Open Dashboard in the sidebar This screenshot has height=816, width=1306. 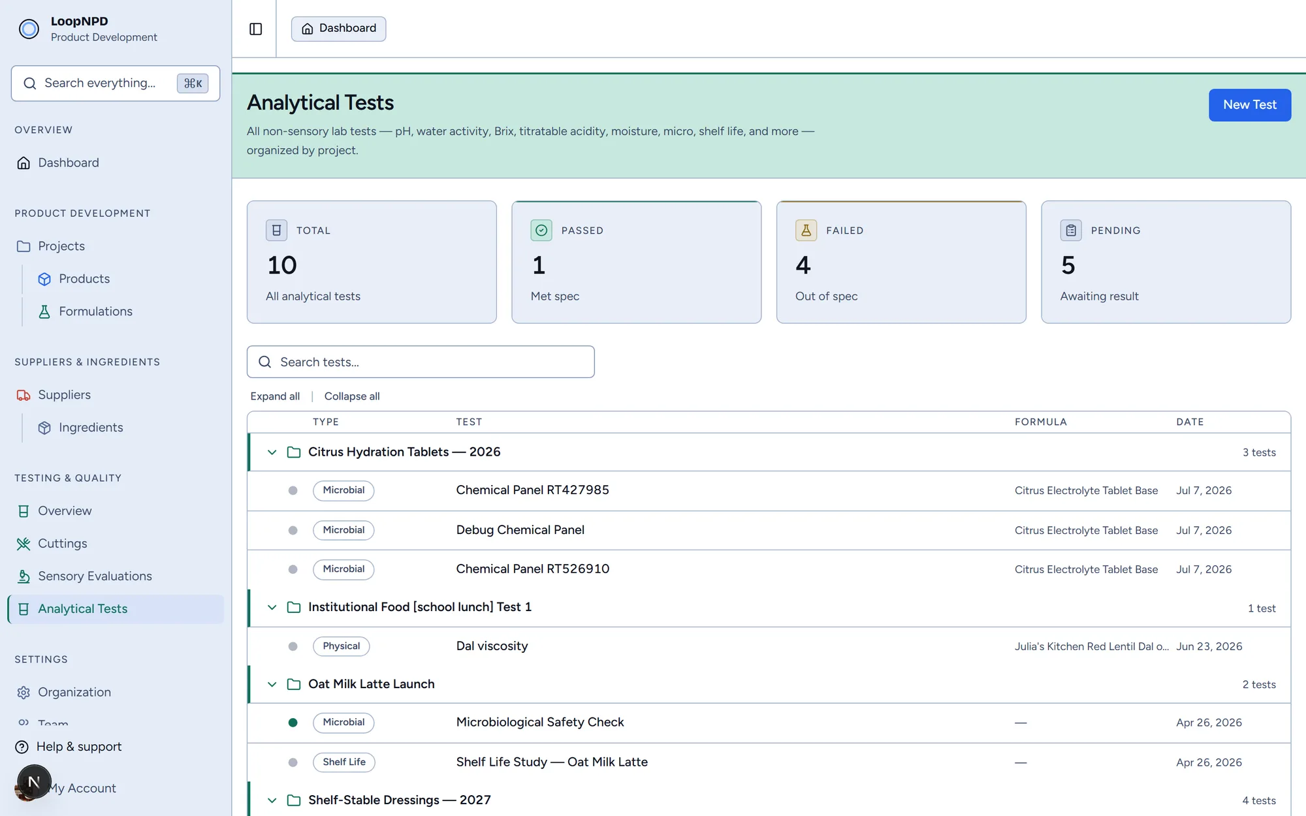(x=116, y=163)
